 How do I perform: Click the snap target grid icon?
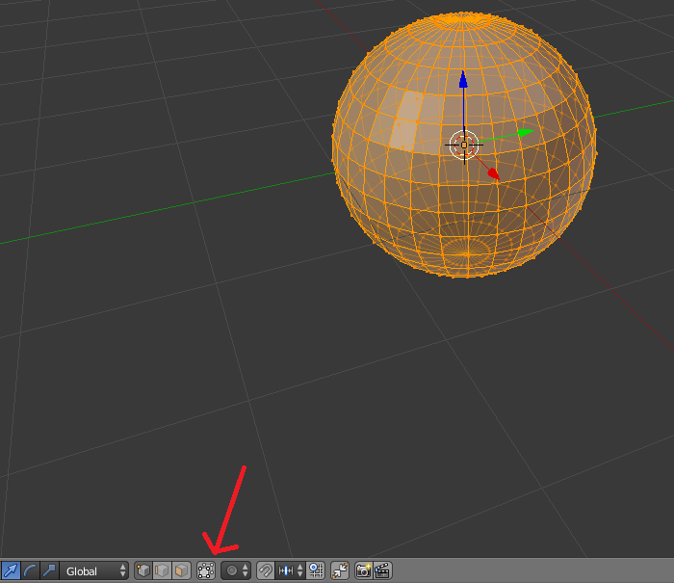(x=316, y=570)
